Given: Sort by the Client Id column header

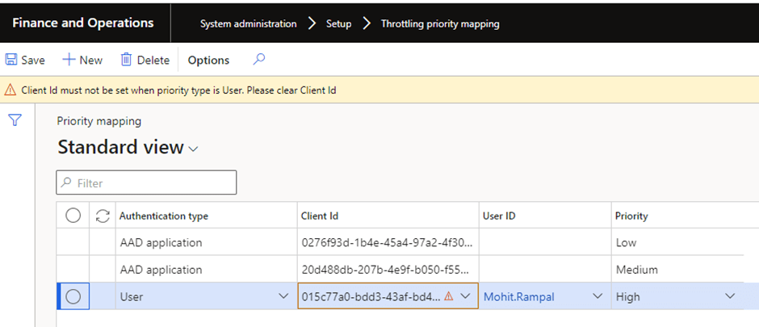Looking at the screenshot, I should [x=320, y=216].
